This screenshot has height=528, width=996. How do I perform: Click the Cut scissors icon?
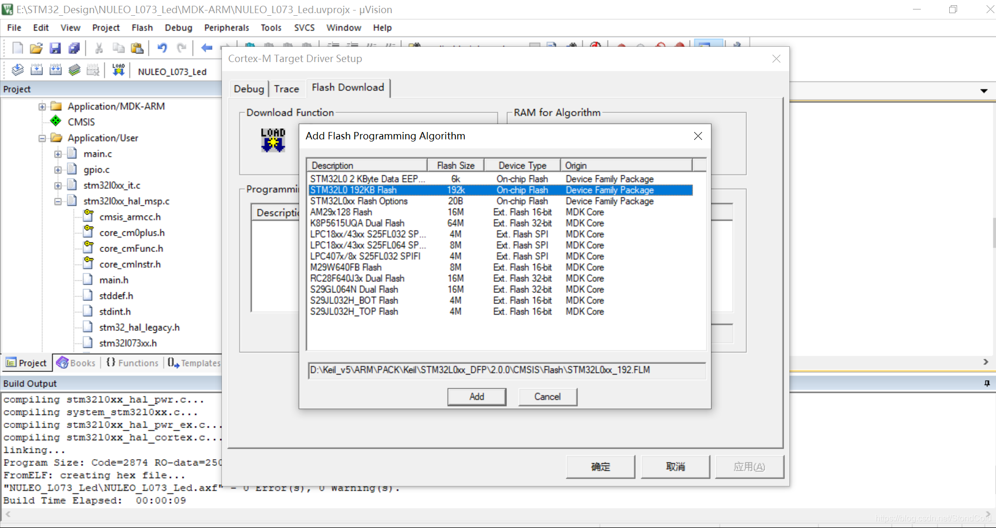pos(99,48)
